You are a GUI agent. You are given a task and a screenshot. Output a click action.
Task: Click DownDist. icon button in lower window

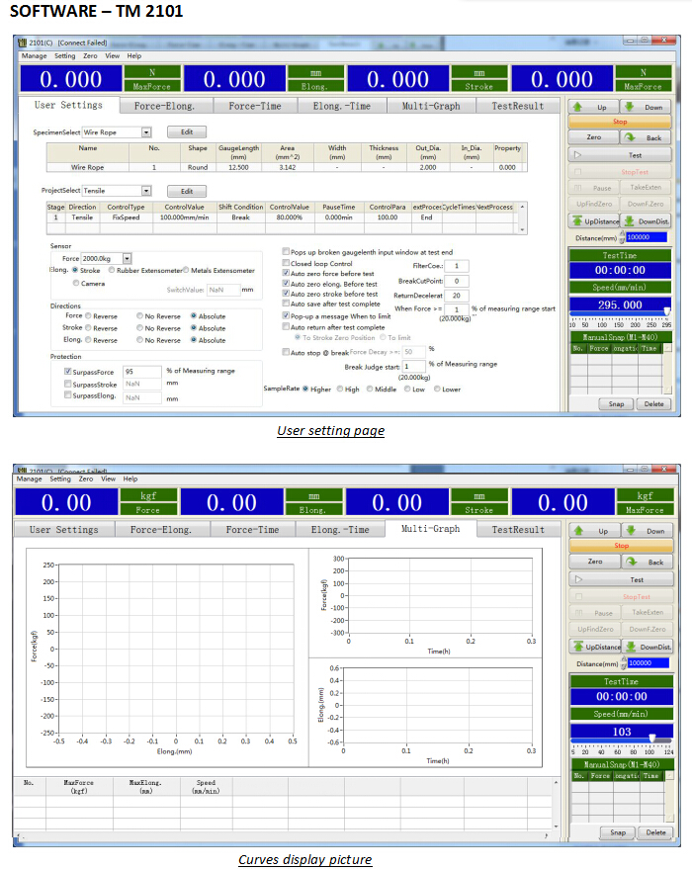(648, 647)
